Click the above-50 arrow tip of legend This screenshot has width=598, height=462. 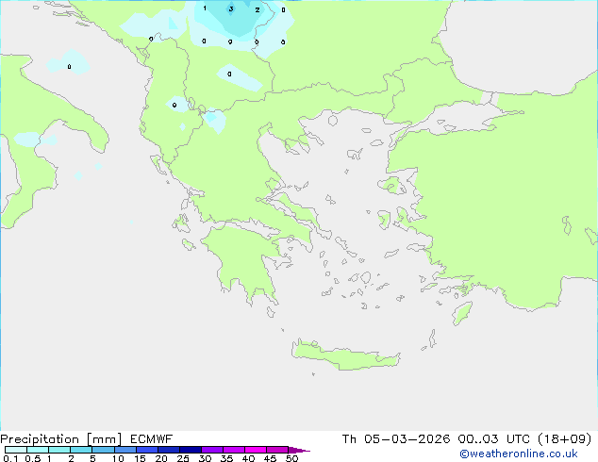tap(299, 451)
